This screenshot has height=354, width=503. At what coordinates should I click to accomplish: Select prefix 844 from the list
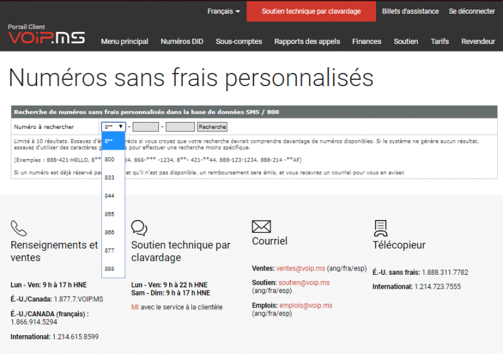coord(113,196)
